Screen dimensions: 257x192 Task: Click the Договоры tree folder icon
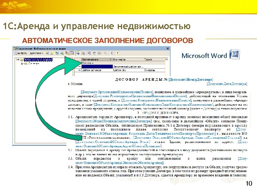click(26, 63)
